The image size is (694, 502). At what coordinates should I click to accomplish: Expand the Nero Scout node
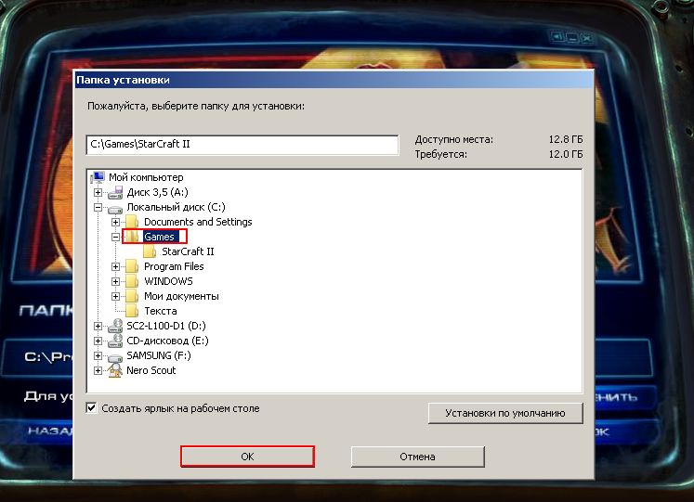click(98, 371)
